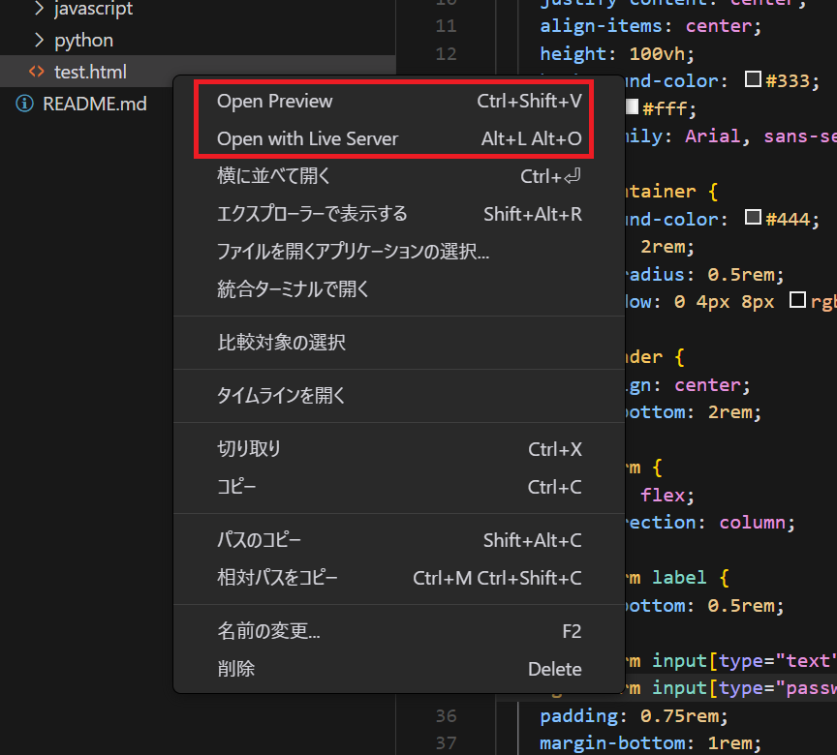The width and height of the screenshot is (837, 755).
Task: Choose コピー (Copy) menu entry
Action: (399, 487)
